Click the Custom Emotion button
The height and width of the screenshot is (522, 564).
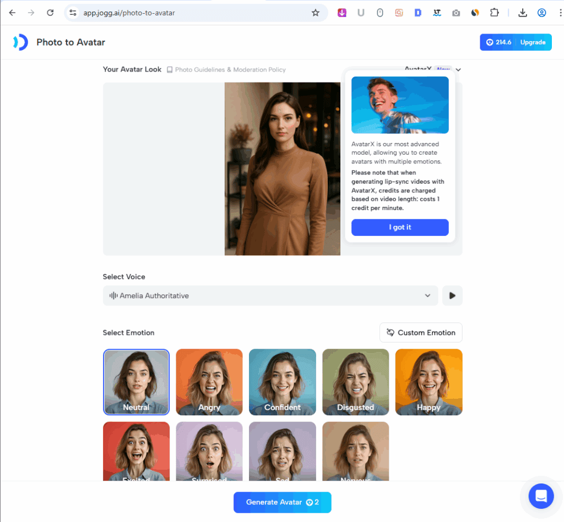tap(421, 333)
